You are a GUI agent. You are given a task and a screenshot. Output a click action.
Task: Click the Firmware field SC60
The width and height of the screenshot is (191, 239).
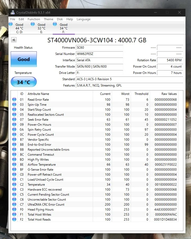pyautogui.click(x=99, y=48)
